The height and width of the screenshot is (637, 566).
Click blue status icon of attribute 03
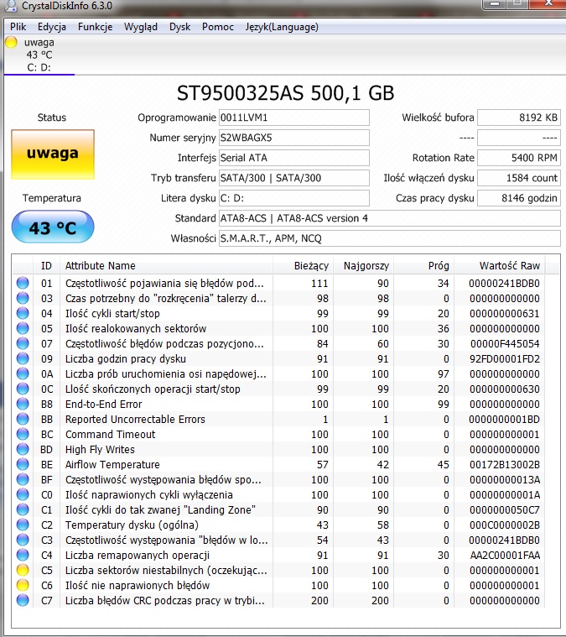click(x=23, y=298)
